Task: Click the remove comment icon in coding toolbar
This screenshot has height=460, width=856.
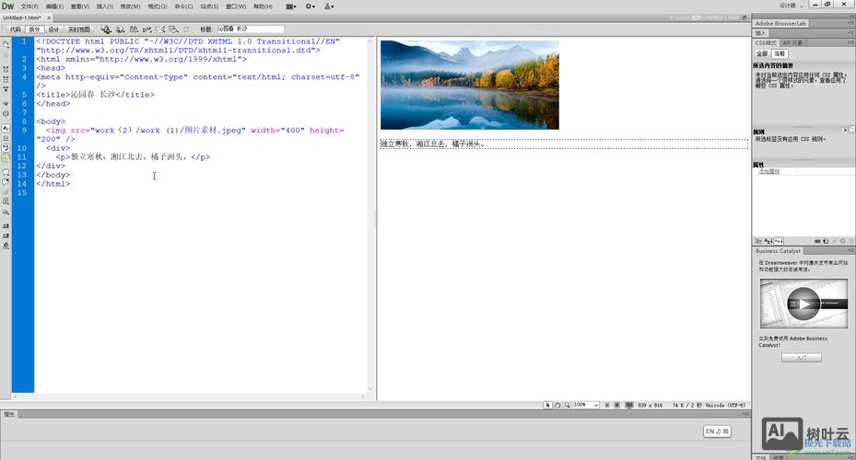Action: [x=6, y=181]
